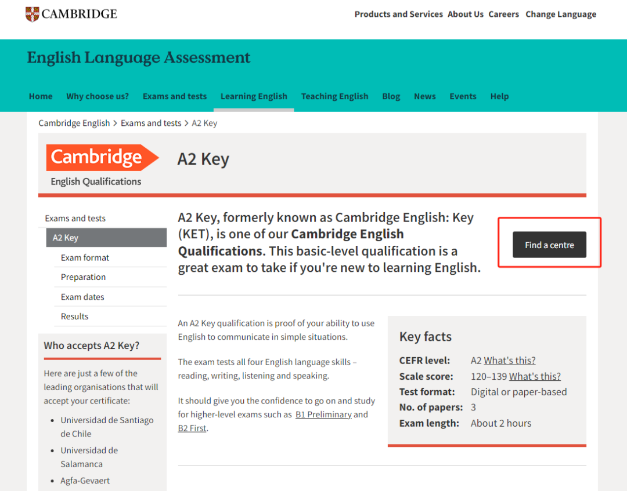Open the Teaching English tab
The height and width of the screenshot is (491, 627).
(334, 96)
